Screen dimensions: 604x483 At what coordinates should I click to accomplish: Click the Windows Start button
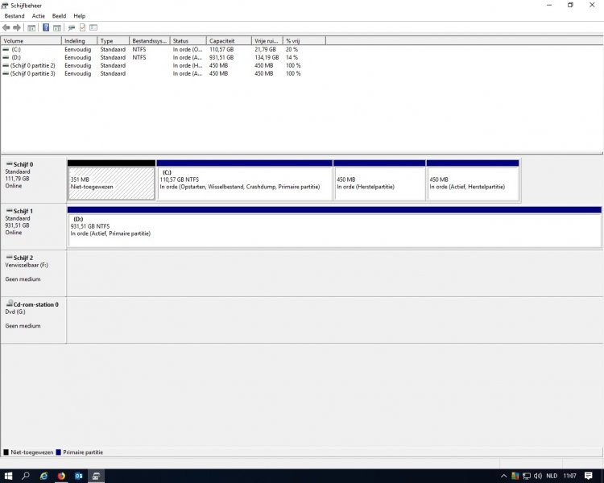pos(8,476)
